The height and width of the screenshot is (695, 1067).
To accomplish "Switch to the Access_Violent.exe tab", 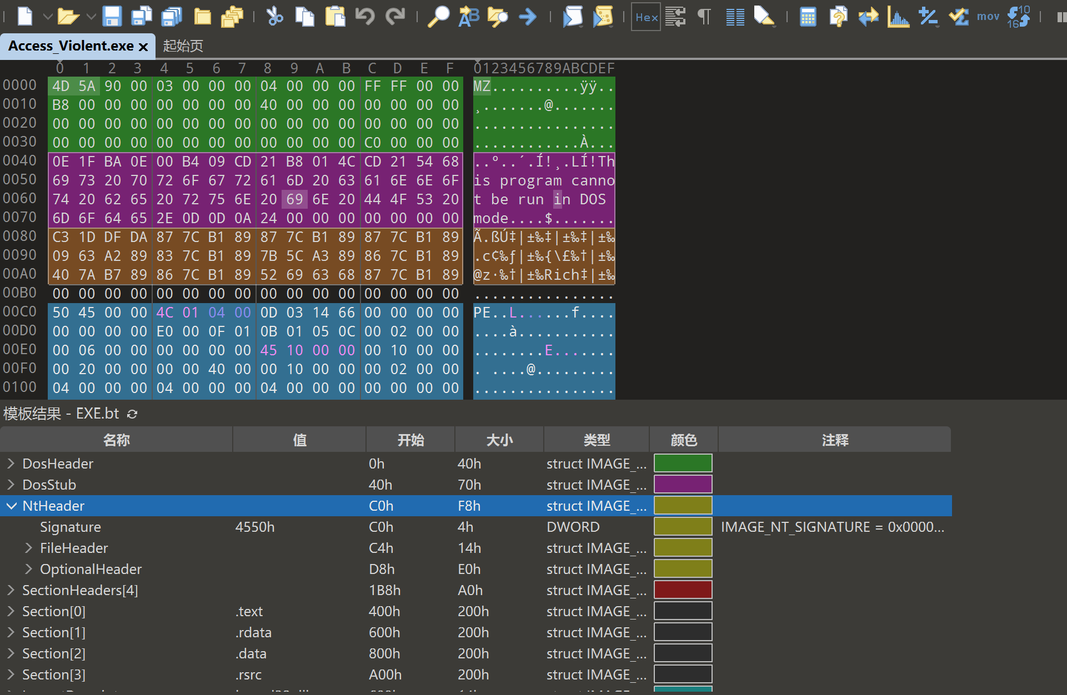I will pyautogui.click(x=71, y=46).
